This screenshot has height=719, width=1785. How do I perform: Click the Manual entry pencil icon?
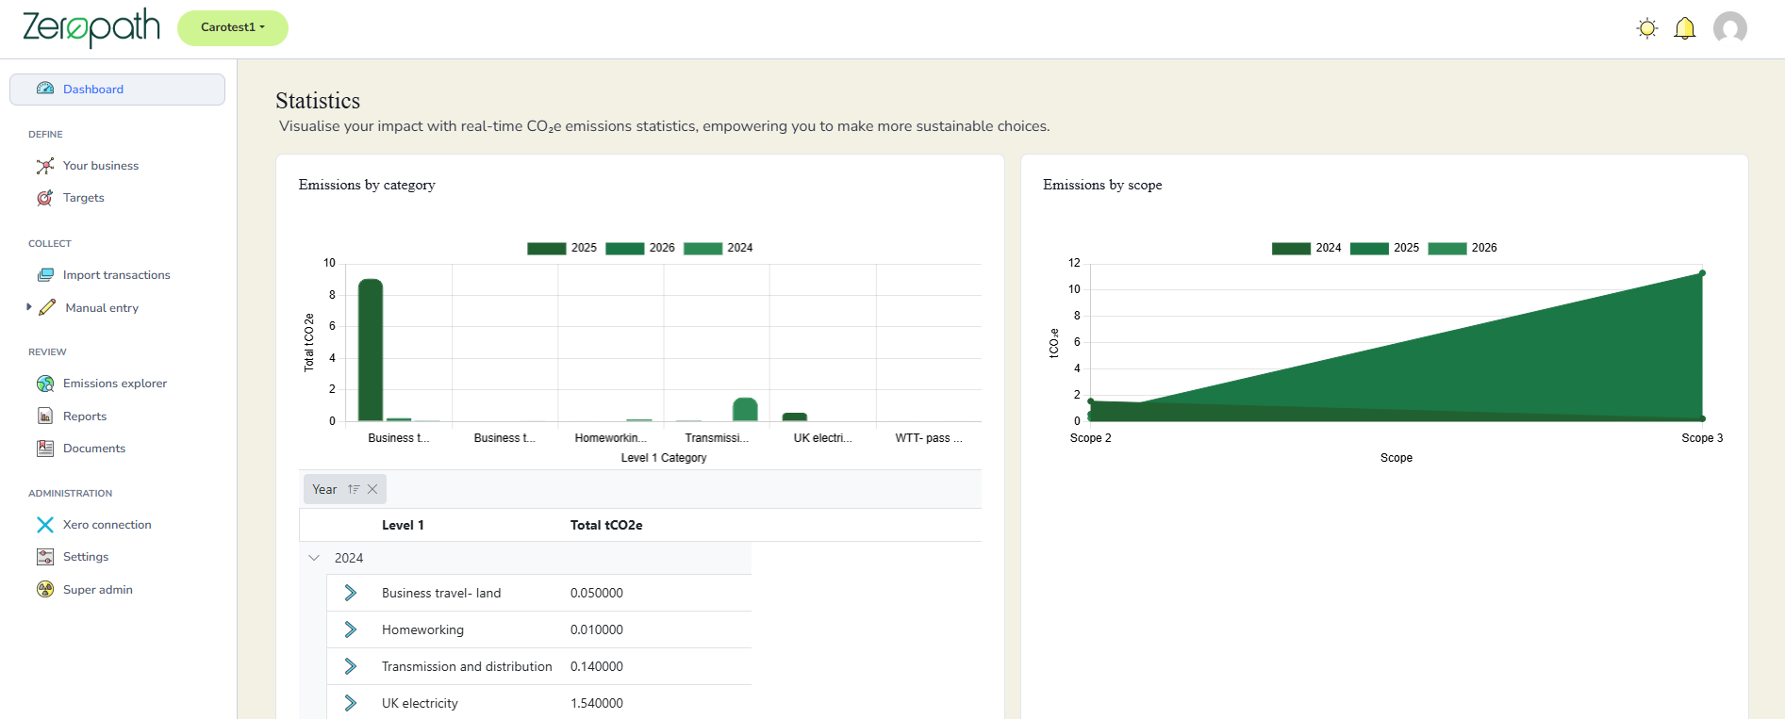pos(47,307)
